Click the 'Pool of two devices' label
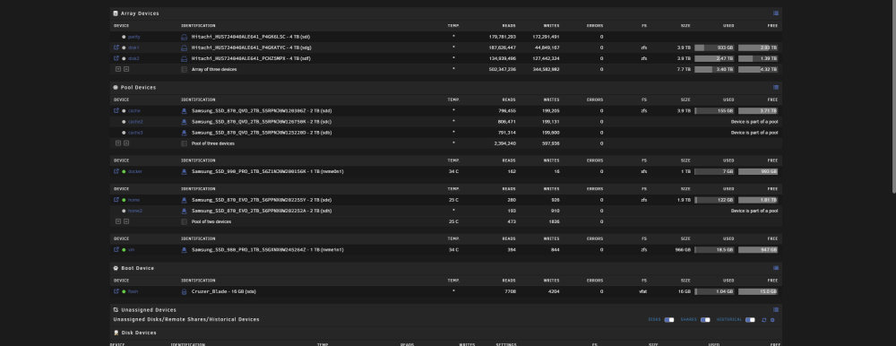The height and width of the screenshot is (346, 896). click(x=211, y=221)
